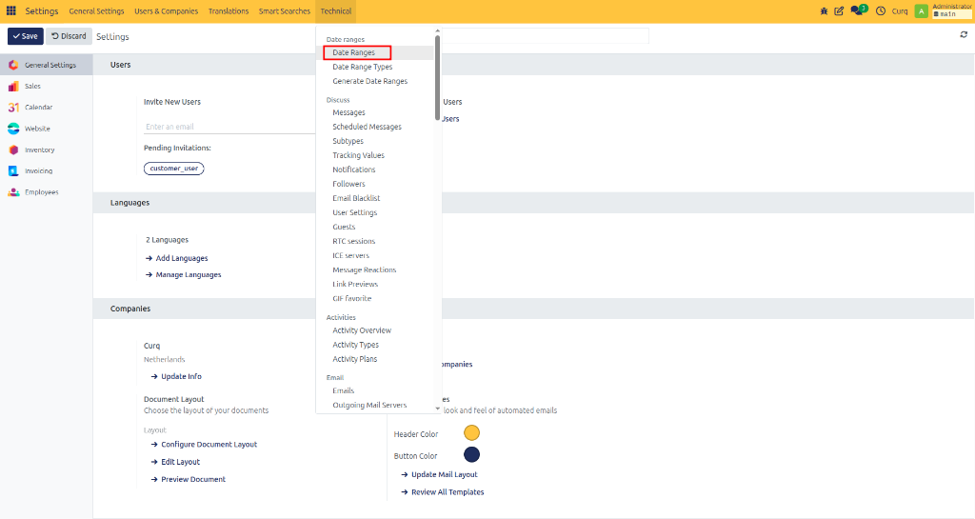This screenshot has width=975, height=519.
Task: Click the Discard button
Action: (69, 36)
